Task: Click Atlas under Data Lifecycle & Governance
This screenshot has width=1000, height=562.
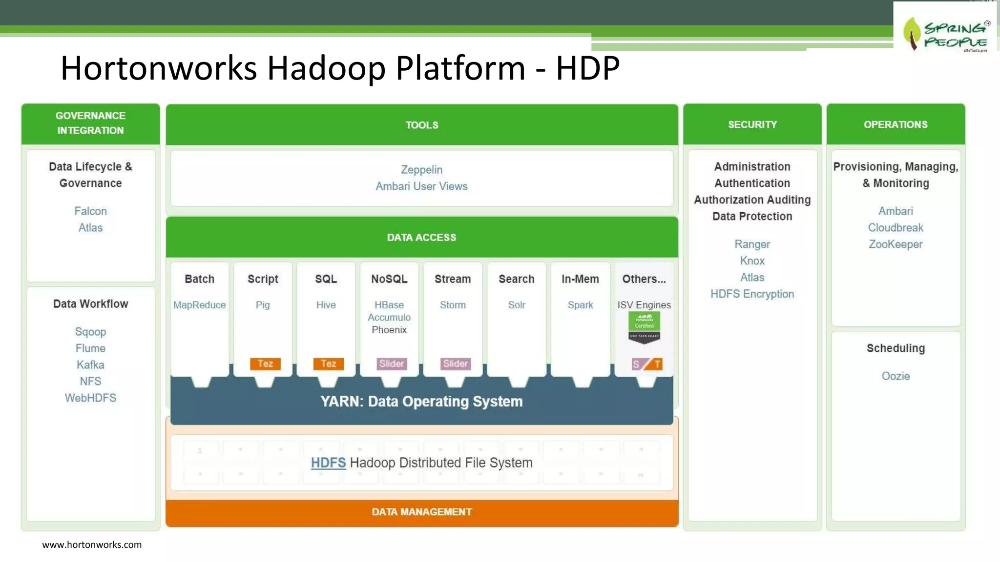Action: coord(90,228)
